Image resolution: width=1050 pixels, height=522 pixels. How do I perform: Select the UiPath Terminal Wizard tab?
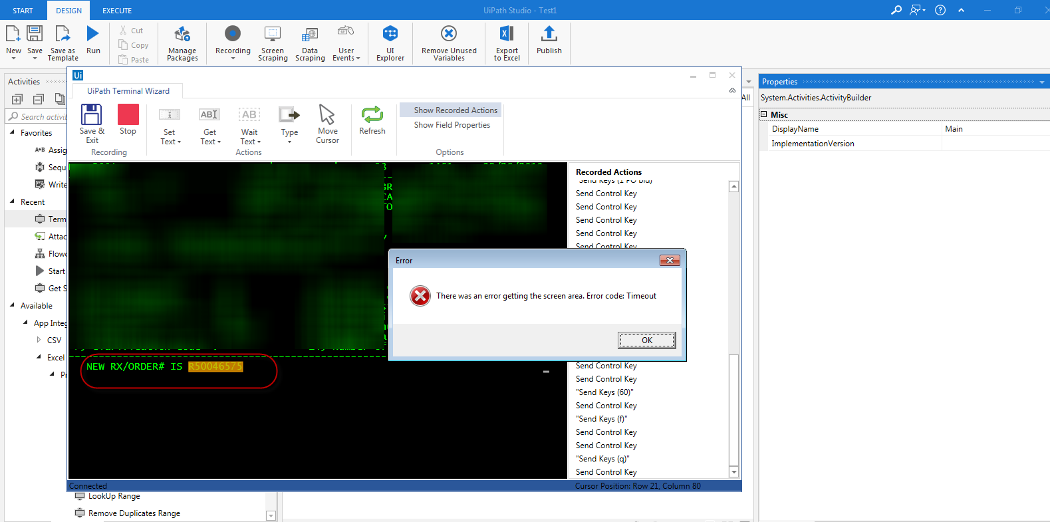[x=128, y=91]
